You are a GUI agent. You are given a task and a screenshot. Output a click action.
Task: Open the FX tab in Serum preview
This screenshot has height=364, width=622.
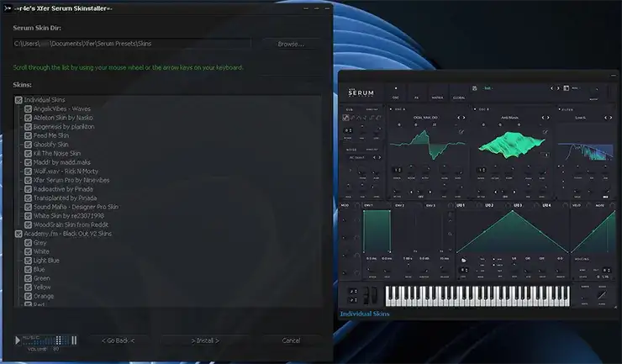(417, 98)
